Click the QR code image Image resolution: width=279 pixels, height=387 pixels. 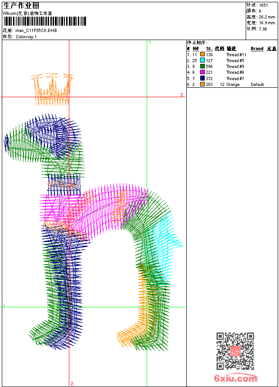(235, 351)
